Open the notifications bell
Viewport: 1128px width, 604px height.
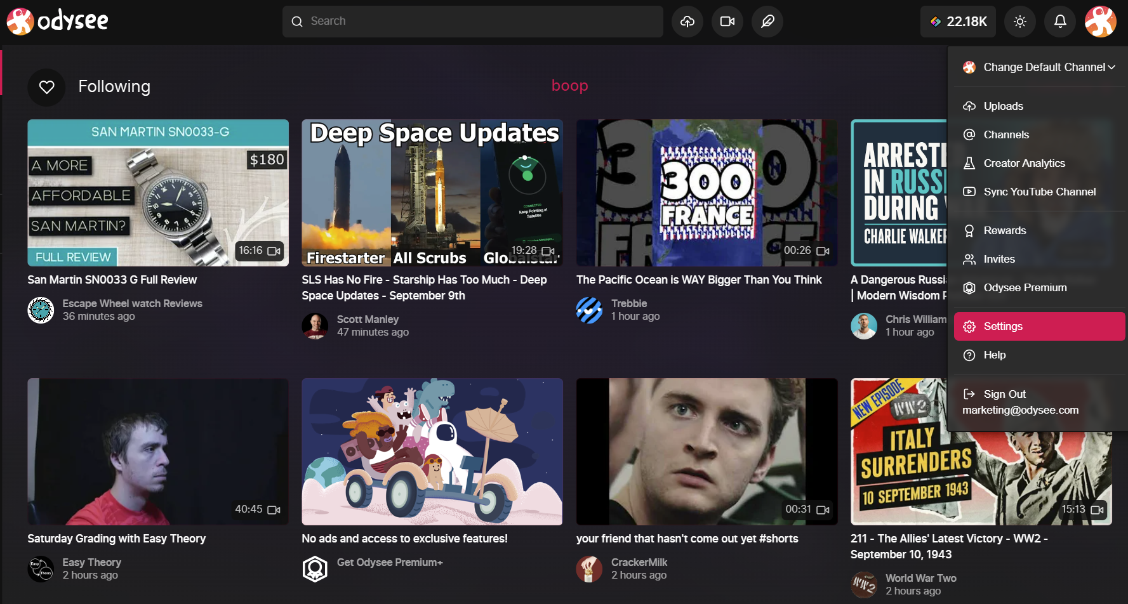point(1060,22)
